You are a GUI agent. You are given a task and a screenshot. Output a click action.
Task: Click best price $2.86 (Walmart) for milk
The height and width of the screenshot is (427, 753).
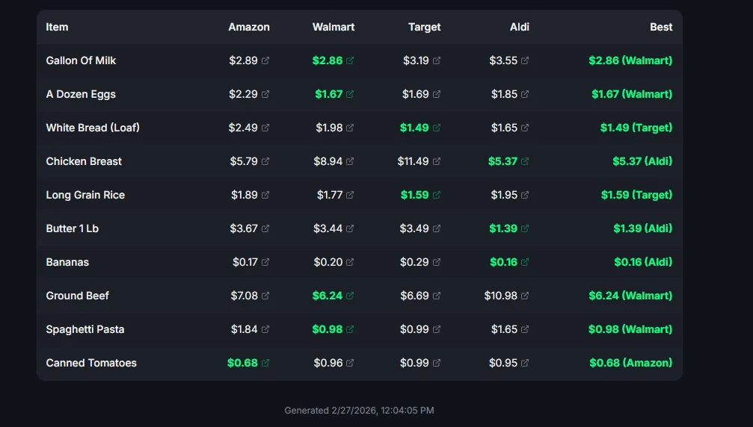(630, 60)
